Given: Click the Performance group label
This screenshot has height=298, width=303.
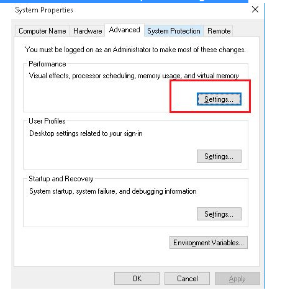Looking at the screenshot, I should pos(47,64).
